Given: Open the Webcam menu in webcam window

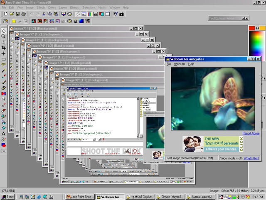Looking at the screenshot, I should (x=180, y=64).
